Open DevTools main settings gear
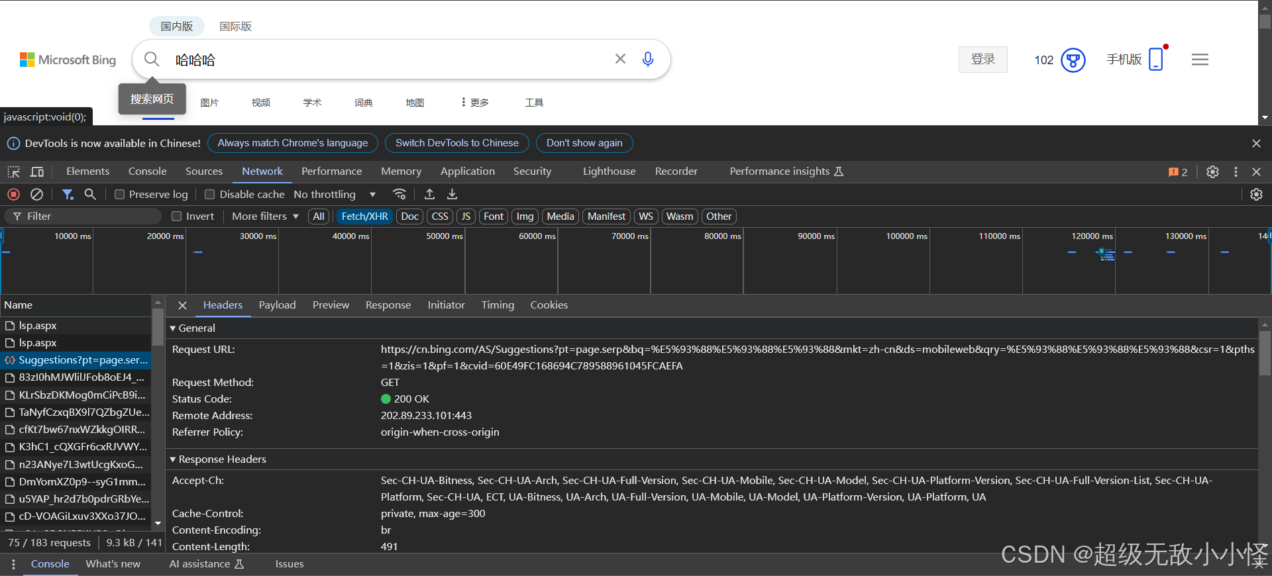This screenshot has height=576, width=1272. (x=1212, y=172)
